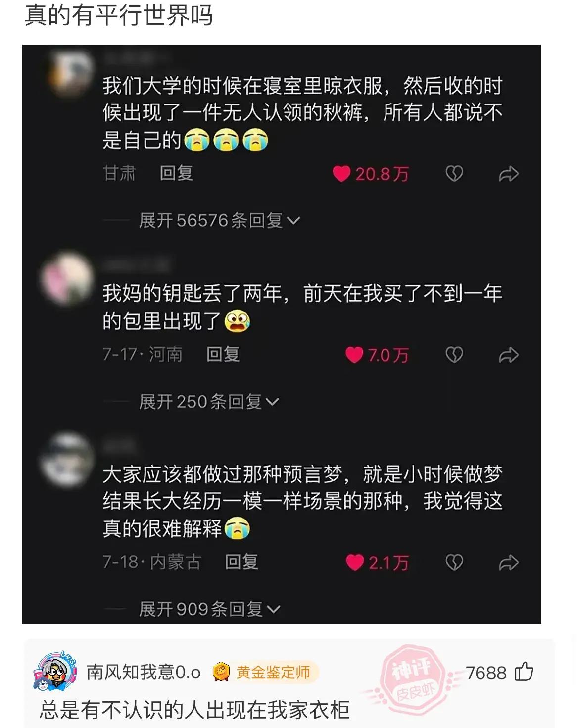
Task: Dislike the Inner Mongolia comment
Action: point(454,562)
